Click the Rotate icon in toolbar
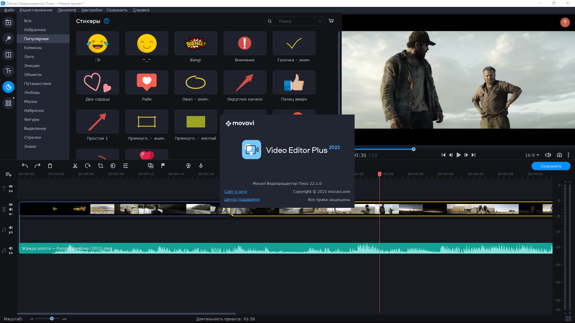Image resolution: width=575 pixels, height=323 pixels. 88,166
